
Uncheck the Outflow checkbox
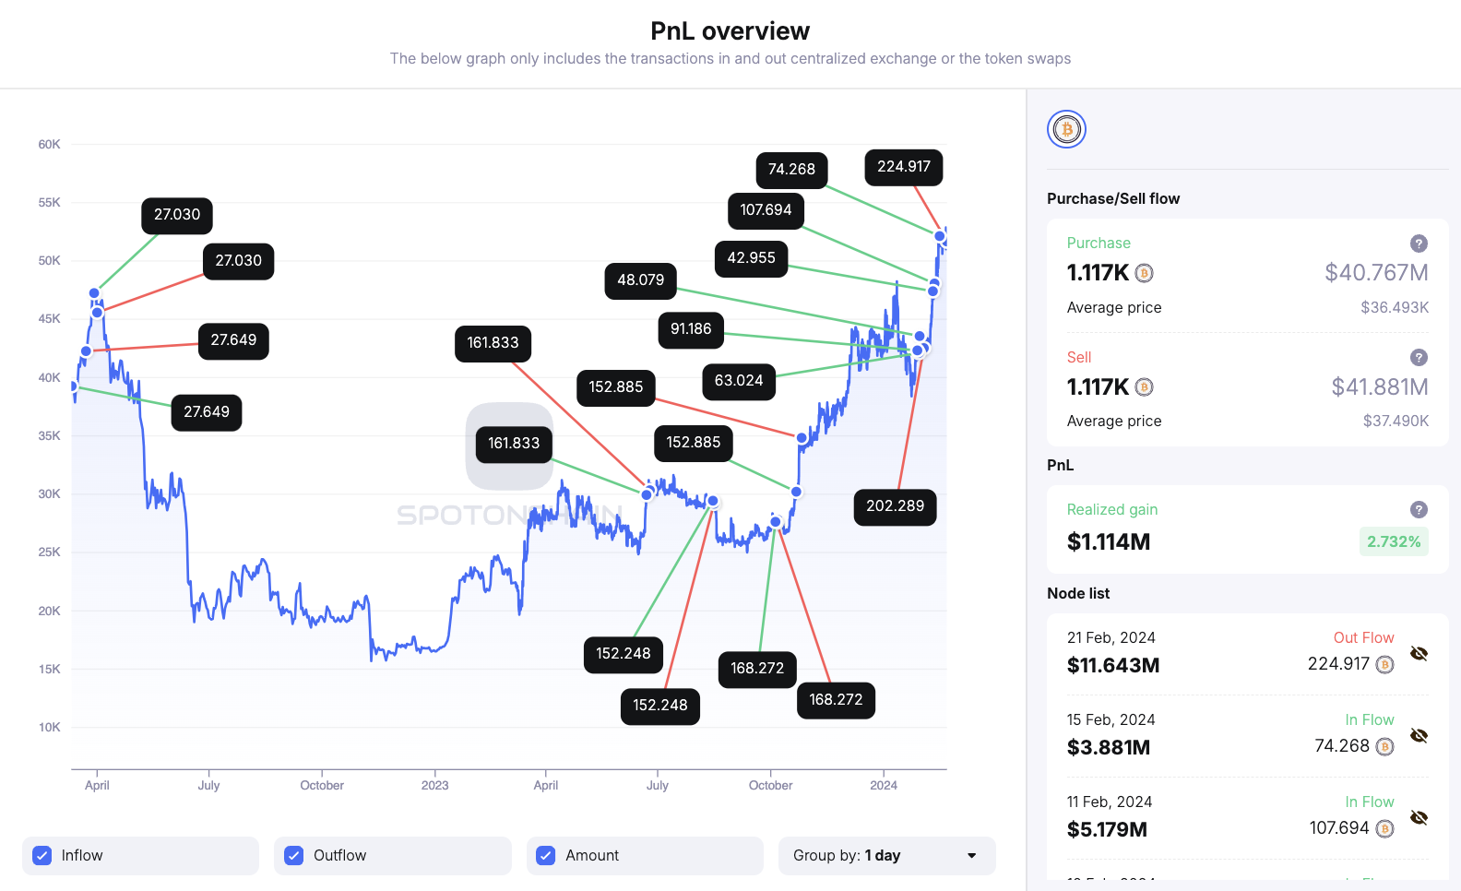point(293,855)
